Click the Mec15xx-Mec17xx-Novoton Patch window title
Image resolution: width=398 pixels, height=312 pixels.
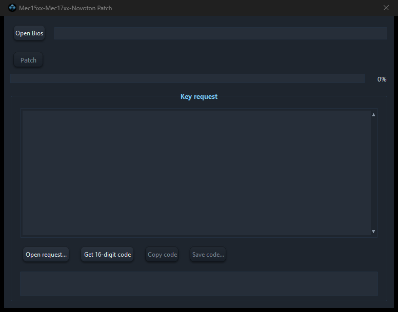pos(66,8)
